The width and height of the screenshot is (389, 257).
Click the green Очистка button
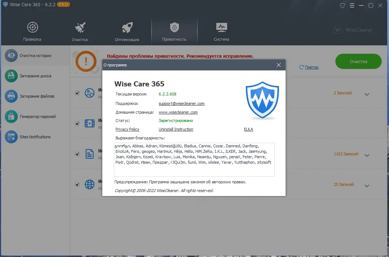point(358,61)
